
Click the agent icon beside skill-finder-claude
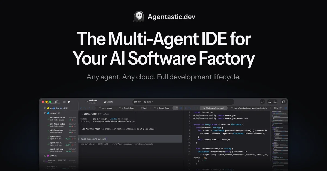[49, 119]
